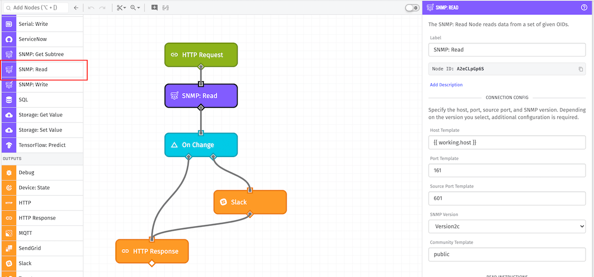Click the curly braces payload icon

point(165,8)
